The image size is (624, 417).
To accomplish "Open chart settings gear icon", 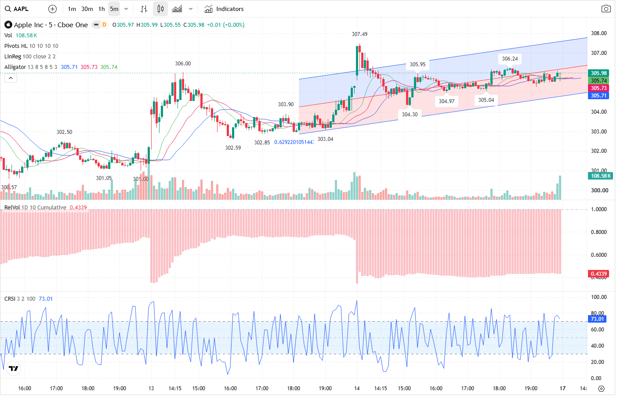I will pyautogui.click(x=602, y=388).
